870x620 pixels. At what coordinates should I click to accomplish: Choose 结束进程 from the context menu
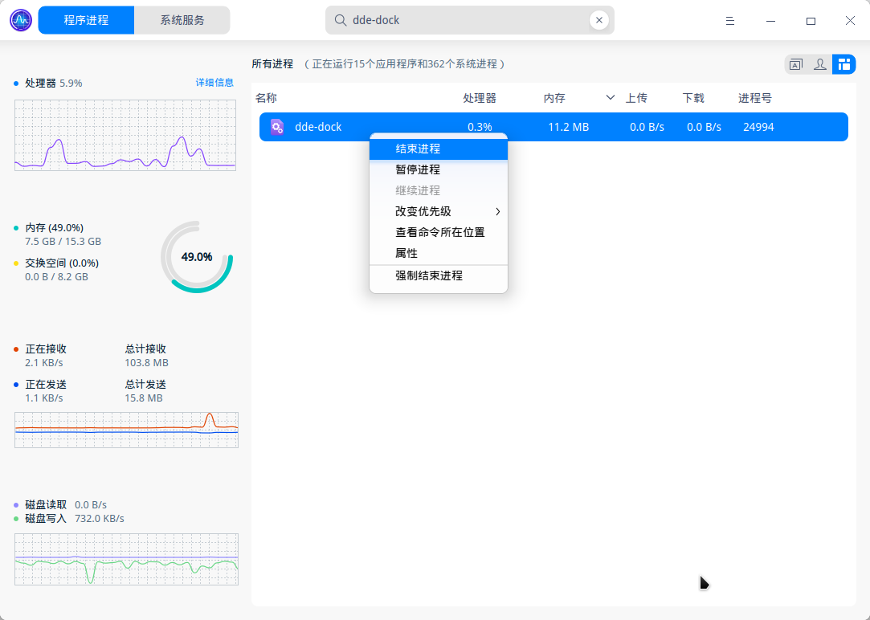(x=438, y=149)
